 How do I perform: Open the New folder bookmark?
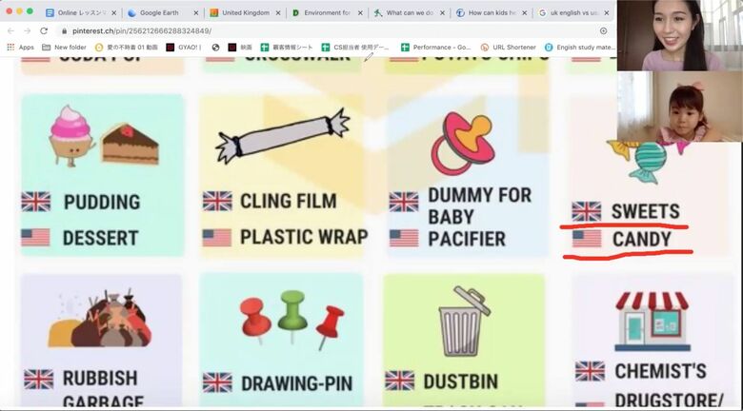pos(64,47)
